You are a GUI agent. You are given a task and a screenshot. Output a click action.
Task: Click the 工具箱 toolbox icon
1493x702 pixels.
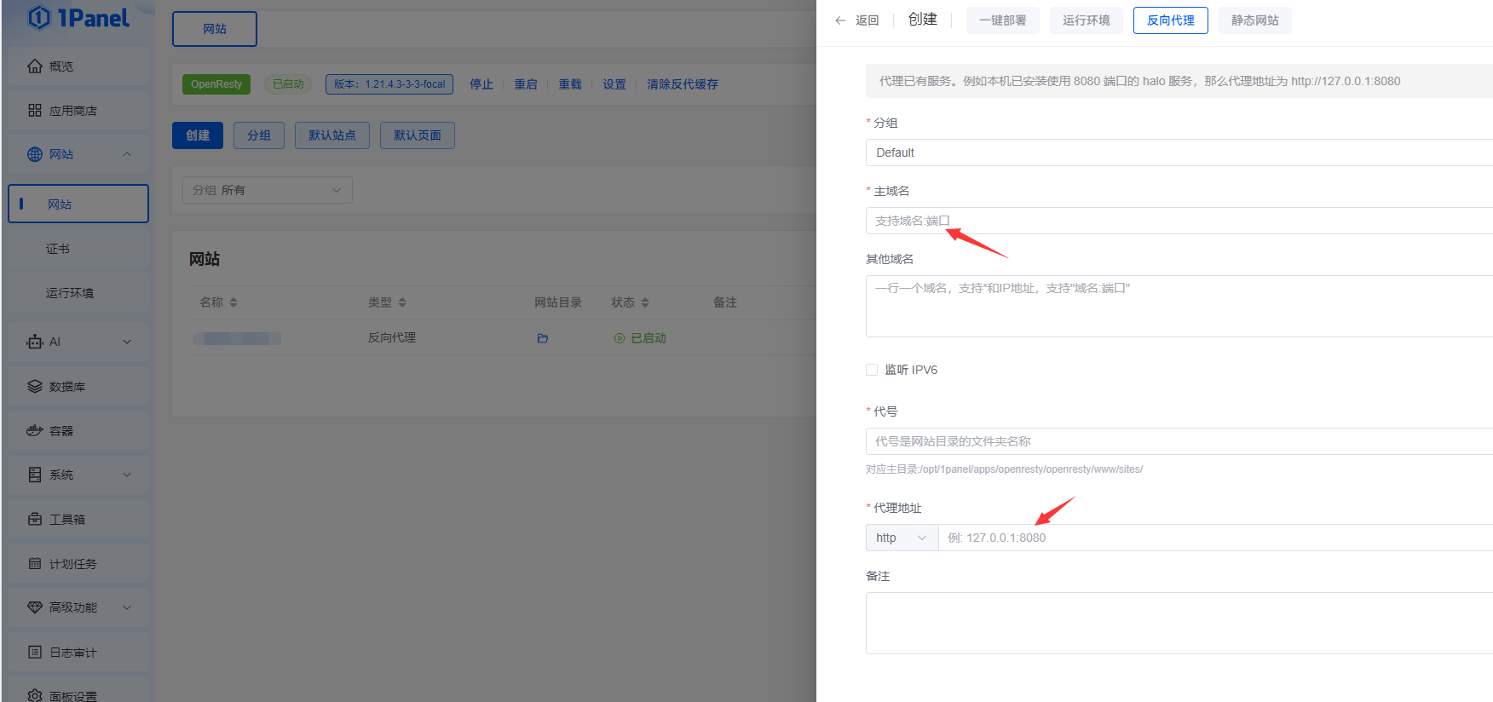click(x=35, y=520)
